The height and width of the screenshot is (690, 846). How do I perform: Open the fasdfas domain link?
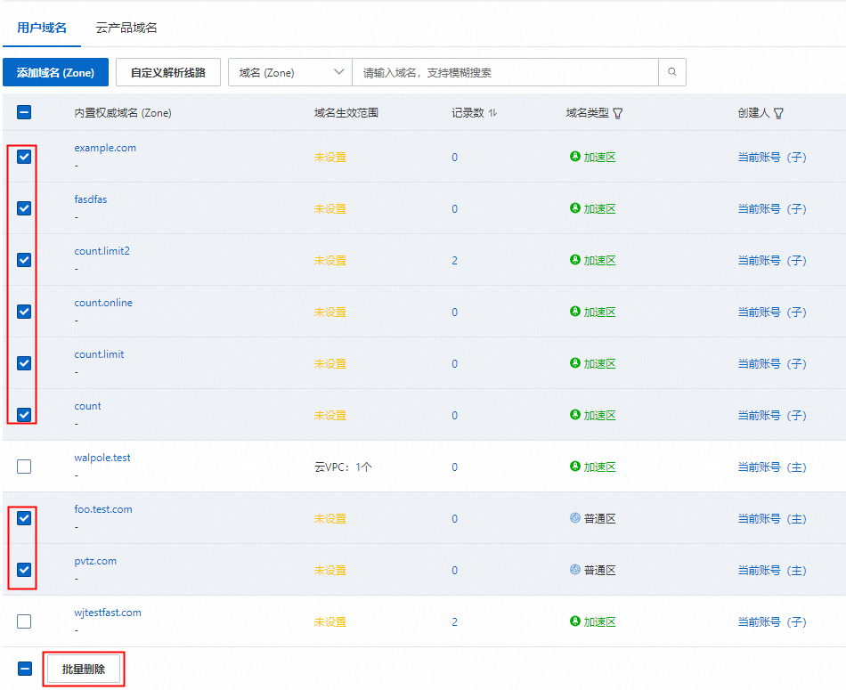tap(91, 199)
